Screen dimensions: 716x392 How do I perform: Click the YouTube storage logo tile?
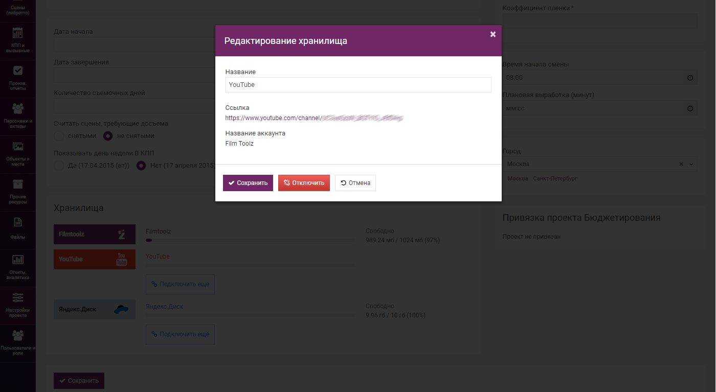click(95, 259)
